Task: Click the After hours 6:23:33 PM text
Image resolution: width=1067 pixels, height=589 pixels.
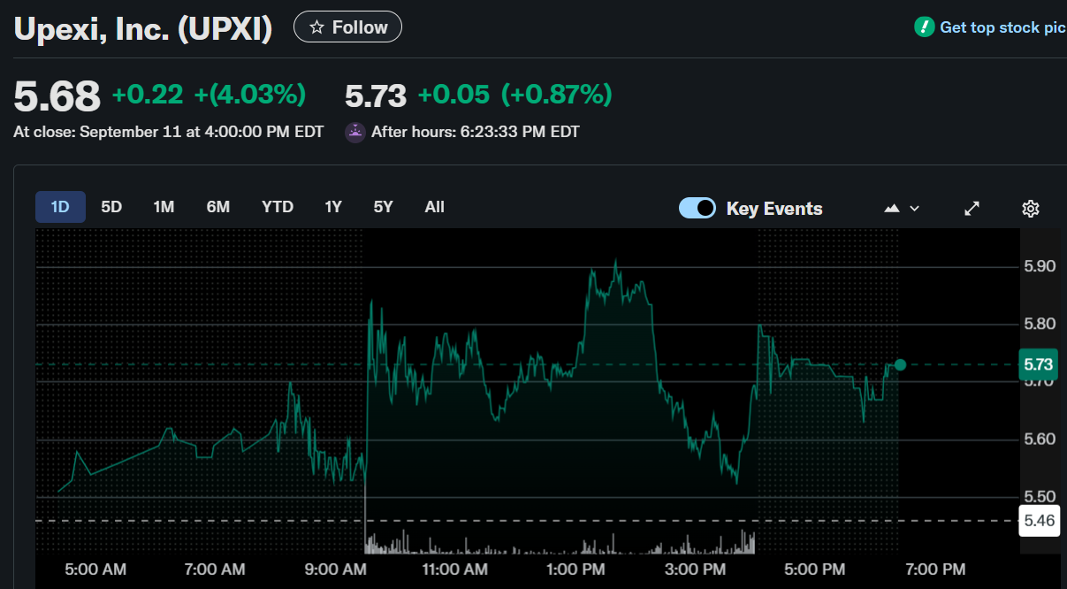Action: [476, 132]
